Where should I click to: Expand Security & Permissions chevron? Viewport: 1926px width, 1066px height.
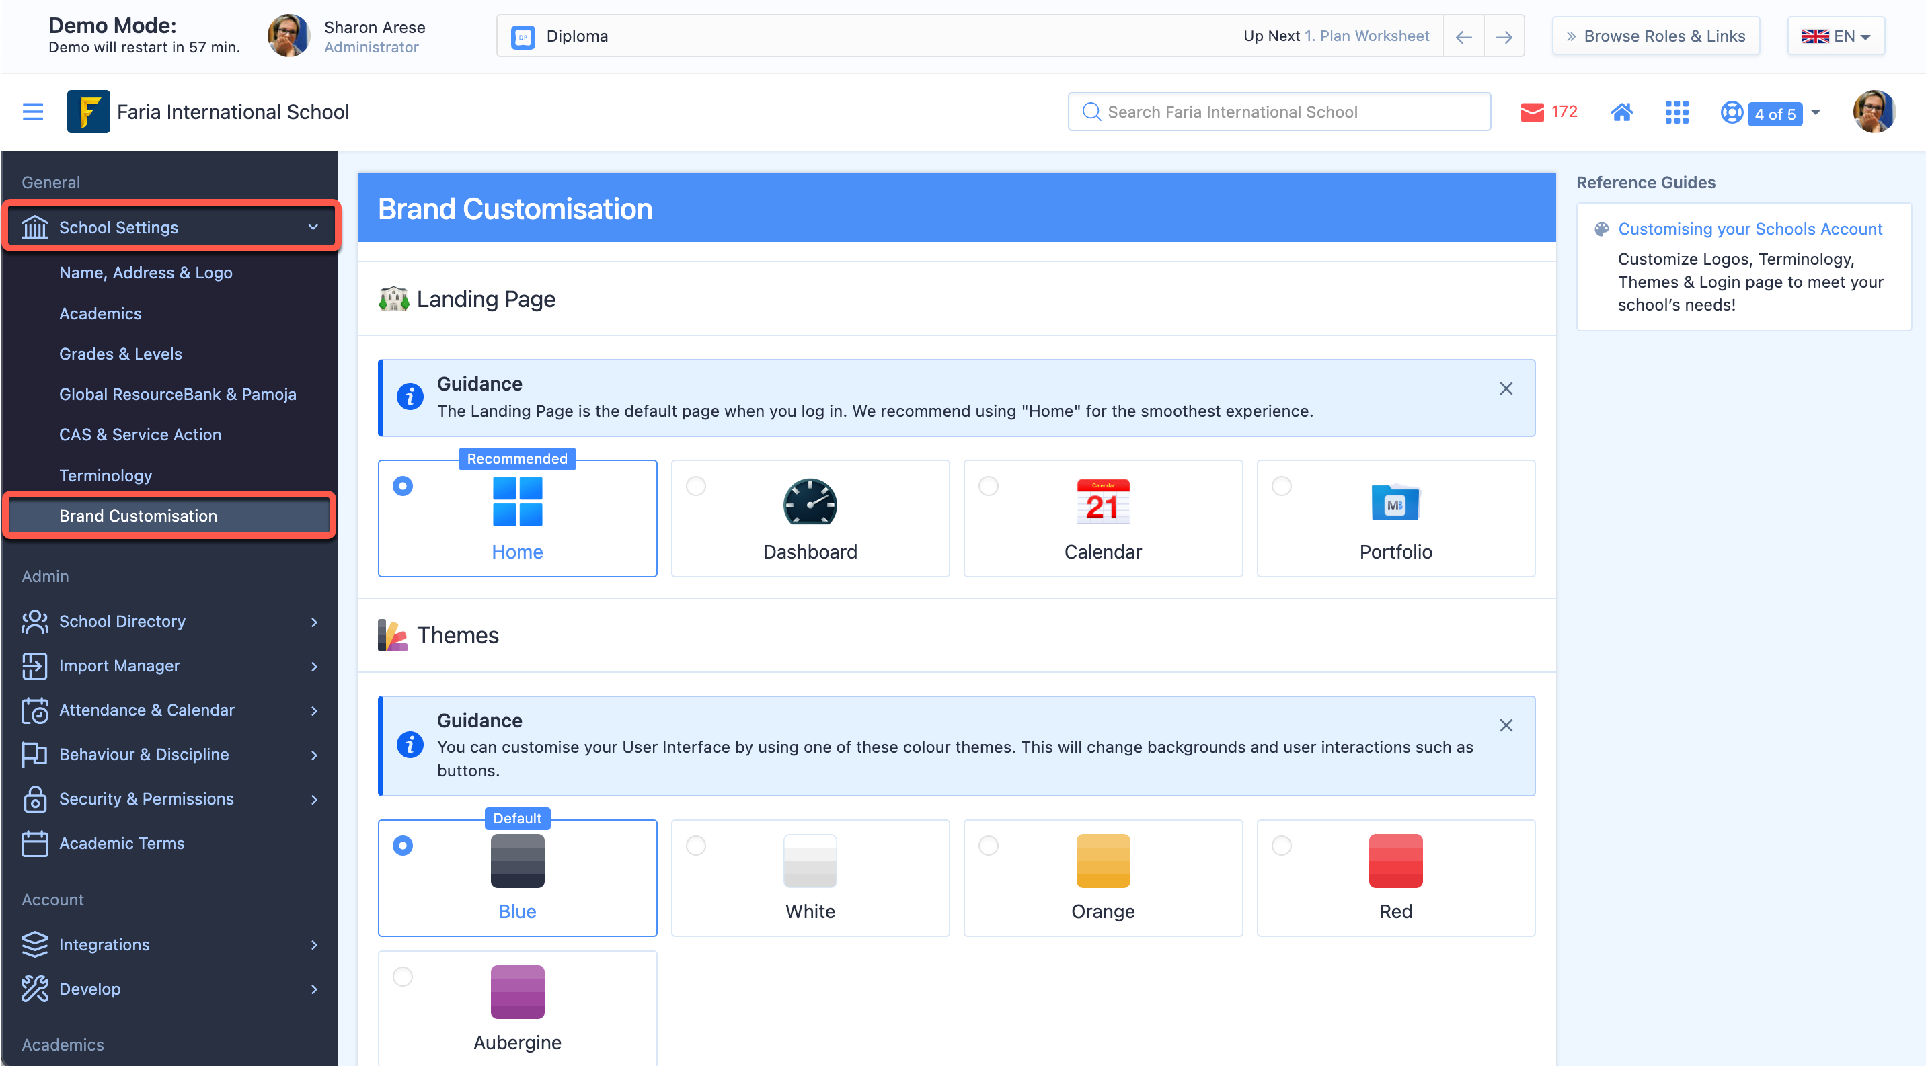[x=314, y=799]
